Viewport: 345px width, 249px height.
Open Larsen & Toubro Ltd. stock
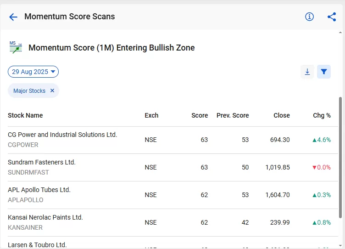pyautogui.click(x=37, y=245)
